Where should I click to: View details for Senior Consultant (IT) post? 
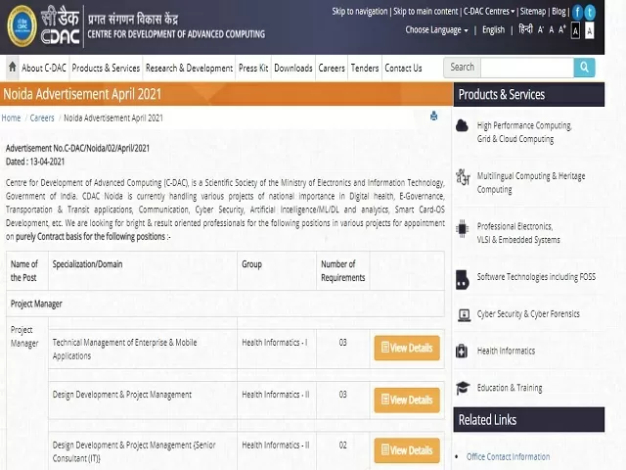407,450
